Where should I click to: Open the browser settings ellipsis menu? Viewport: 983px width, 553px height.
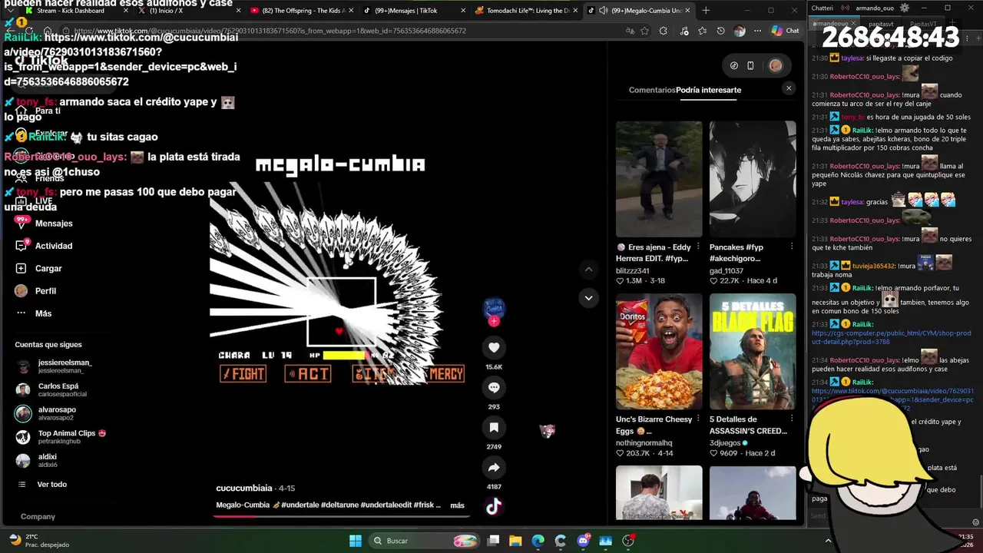pyautogui.click(x=758, y=31)
